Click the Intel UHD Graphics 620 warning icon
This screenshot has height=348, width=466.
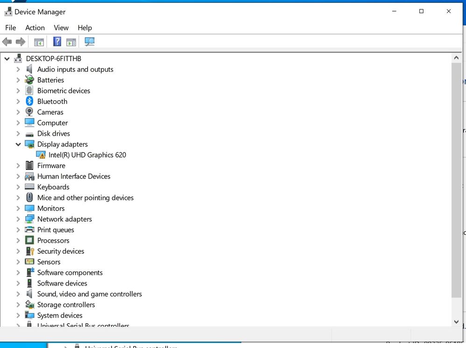[41, 155]
